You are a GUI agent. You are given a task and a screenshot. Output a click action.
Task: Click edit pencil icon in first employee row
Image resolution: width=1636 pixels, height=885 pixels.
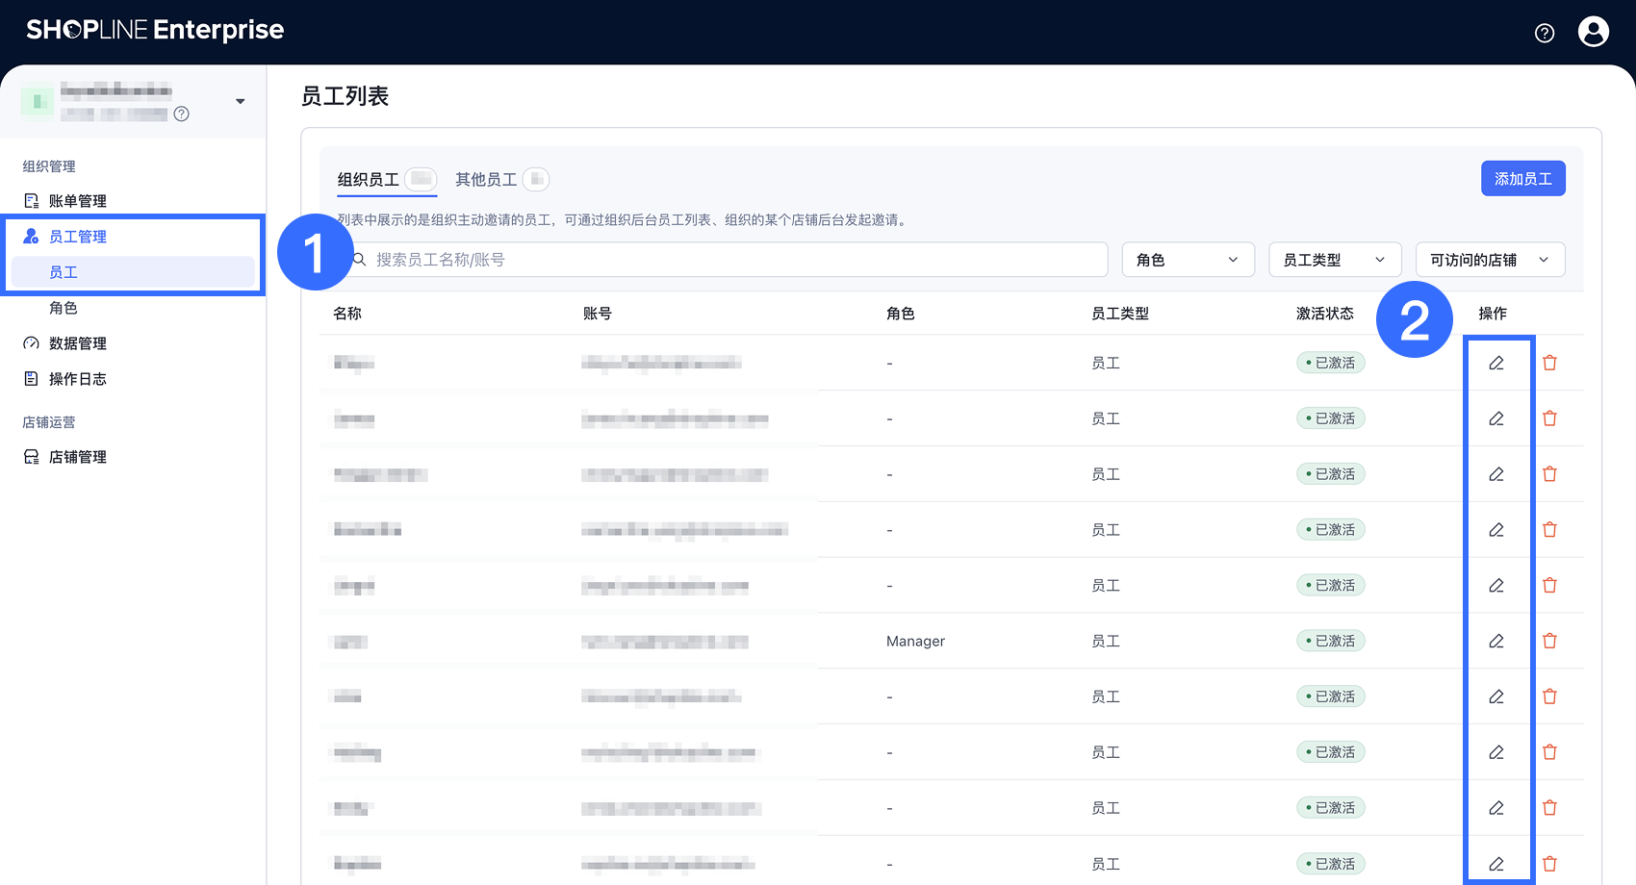(1496, 363)
